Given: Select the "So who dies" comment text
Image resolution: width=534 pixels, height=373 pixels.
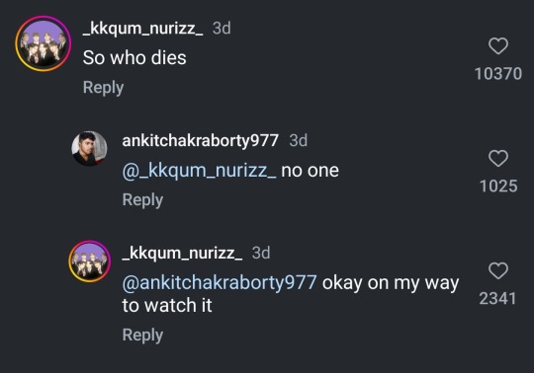Looking at the screenshot, I should (x=134, y=58).
